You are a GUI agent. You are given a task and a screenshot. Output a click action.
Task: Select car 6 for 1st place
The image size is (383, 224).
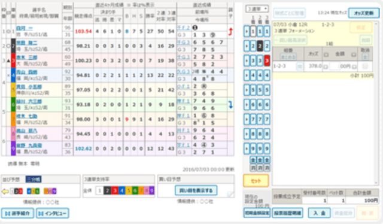click(x=253, y=105)
